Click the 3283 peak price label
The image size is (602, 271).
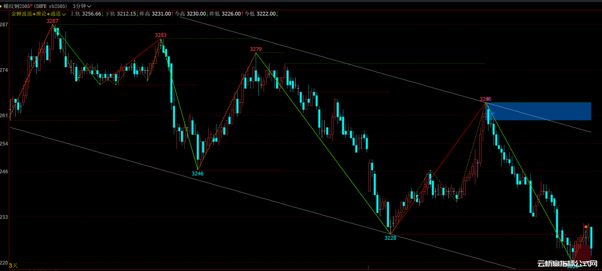[161, 35]
